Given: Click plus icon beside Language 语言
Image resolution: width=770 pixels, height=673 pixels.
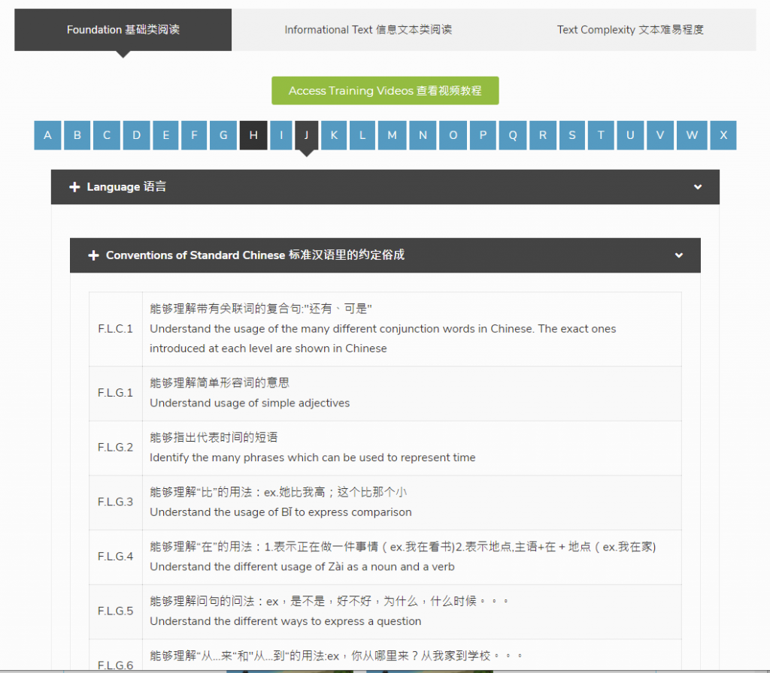Looking at the screenshot, I should 74,187.
